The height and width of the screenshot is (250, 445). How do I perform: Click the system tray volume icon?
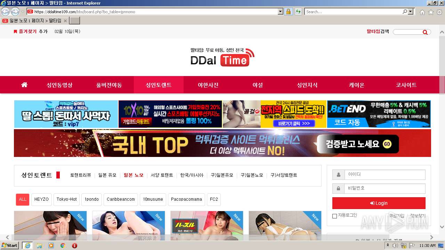point(395,245)
